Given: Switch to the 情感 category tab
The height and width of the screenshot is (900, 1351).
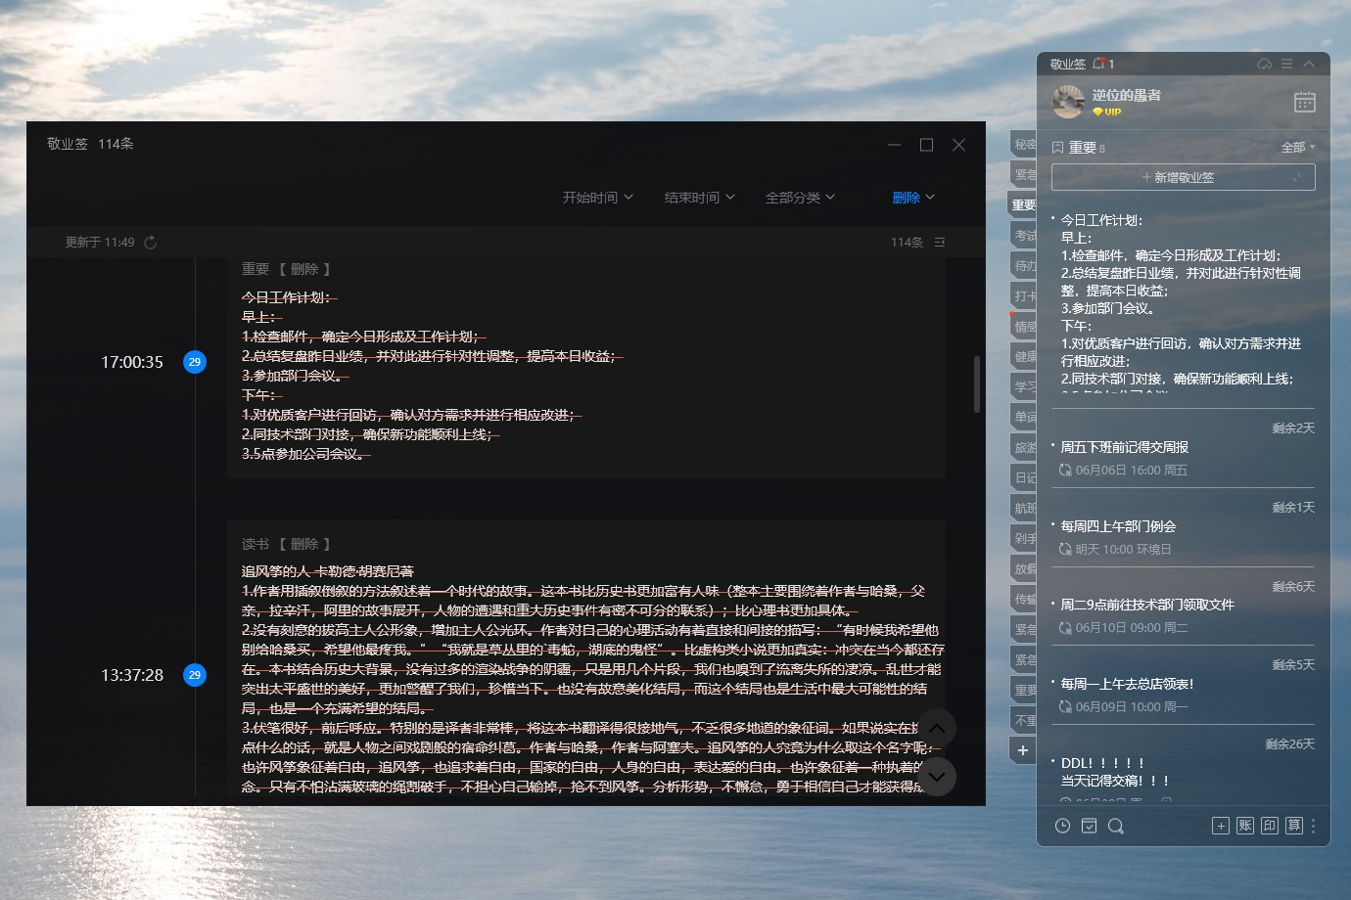Looking at the screenshot, I should point(1024,326).
